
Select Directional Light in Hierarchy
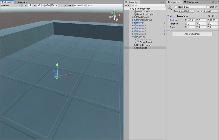tap(145, 14)
